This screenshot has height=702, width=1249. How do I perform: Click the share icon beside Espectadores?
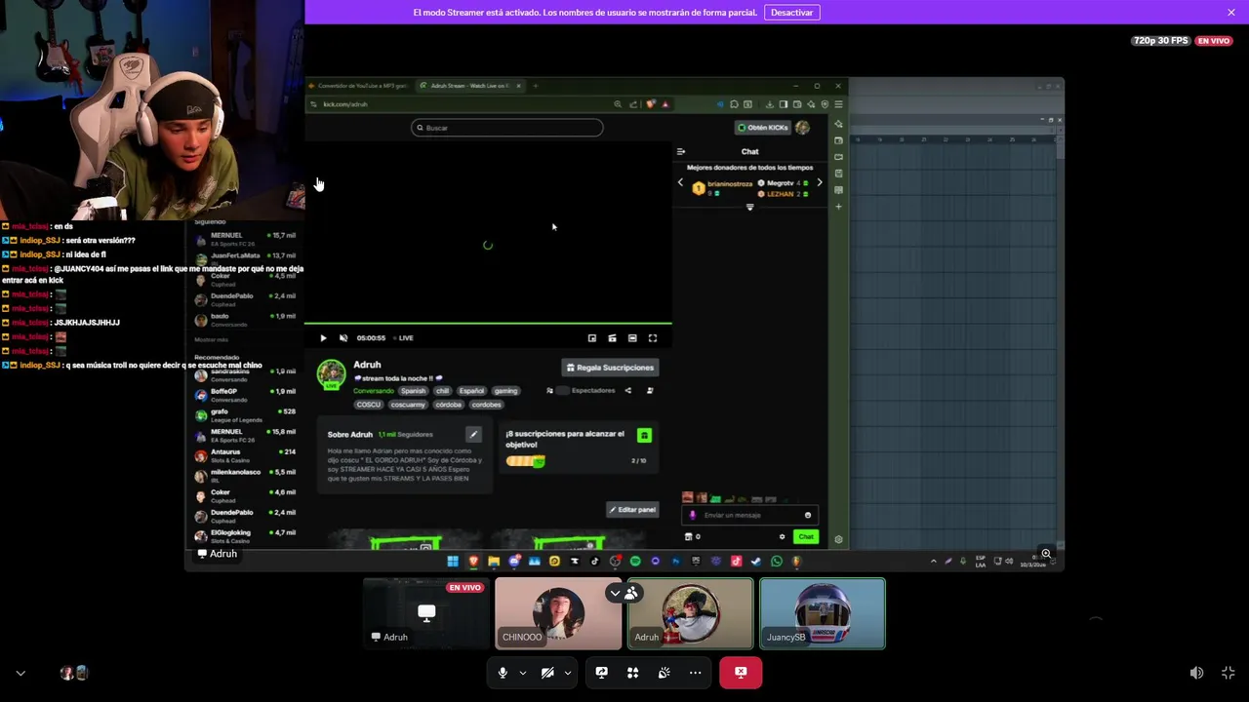627,391
